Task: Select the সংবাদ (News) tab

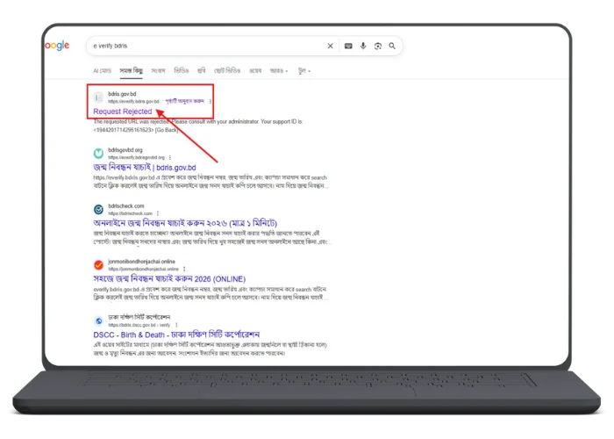Action: click(159, 70)
